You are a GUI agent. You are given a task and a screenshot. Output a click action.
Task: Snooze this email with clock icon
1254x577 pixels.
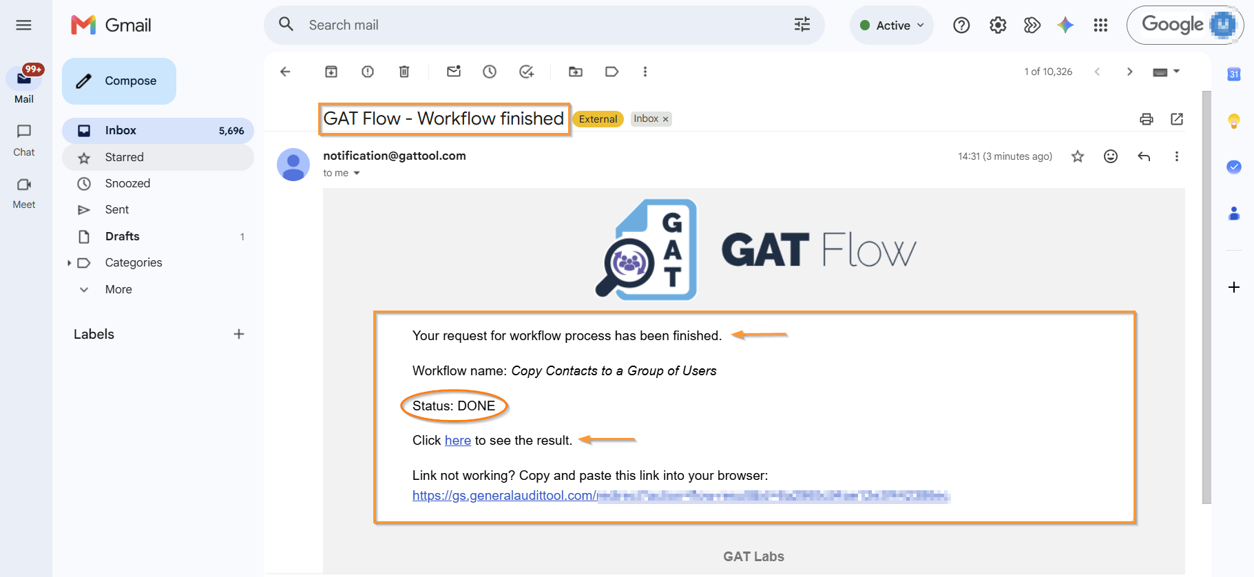coord(490,72)
